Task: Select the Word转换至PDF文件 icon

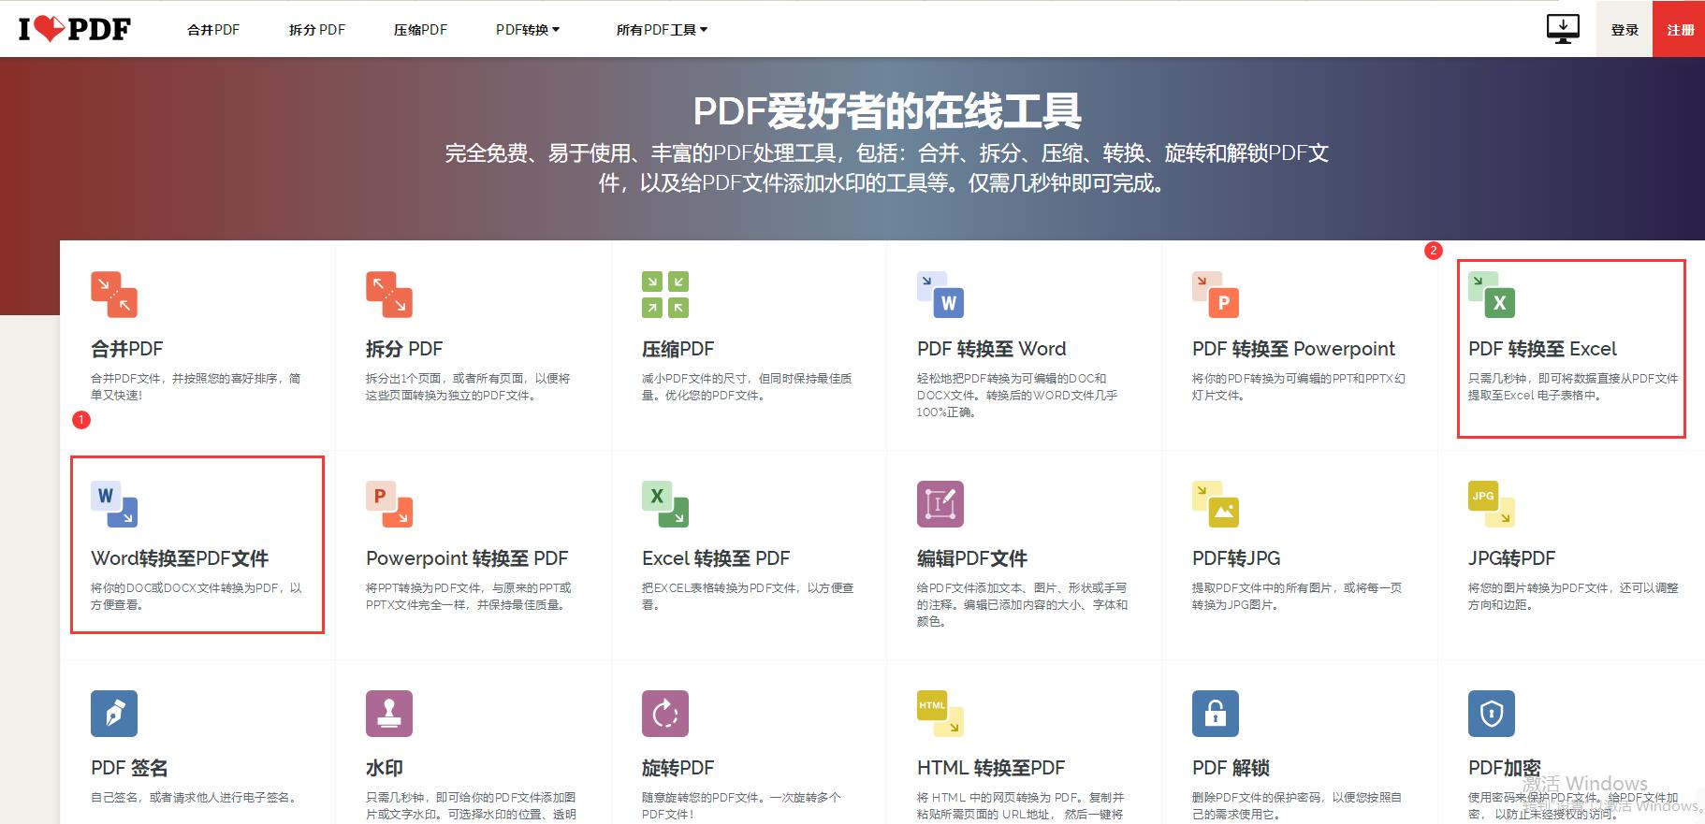Action: [x=114, y=504]
